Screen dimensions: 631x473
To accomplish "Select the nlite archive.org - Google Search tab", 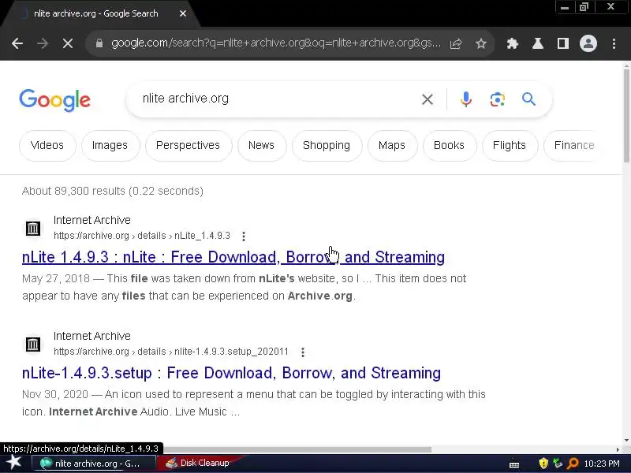I will pyautogui.click(x=95, y=13).
